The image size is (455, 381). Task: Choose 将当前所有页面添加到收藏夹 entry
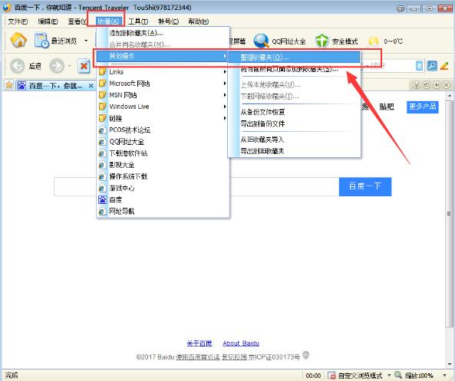294,69
